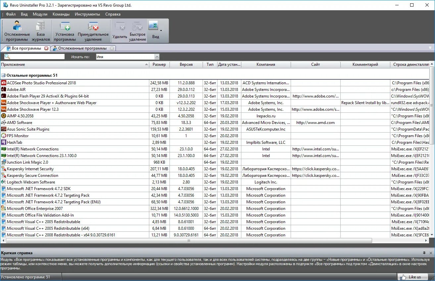Click the Uninstall (Удалить) toolbar icon

(120, 31)
